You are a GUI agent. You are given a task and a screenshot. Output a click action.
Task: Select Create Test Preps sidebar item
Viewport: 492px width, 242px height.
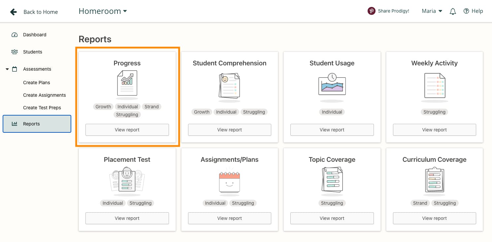[42, 108]
